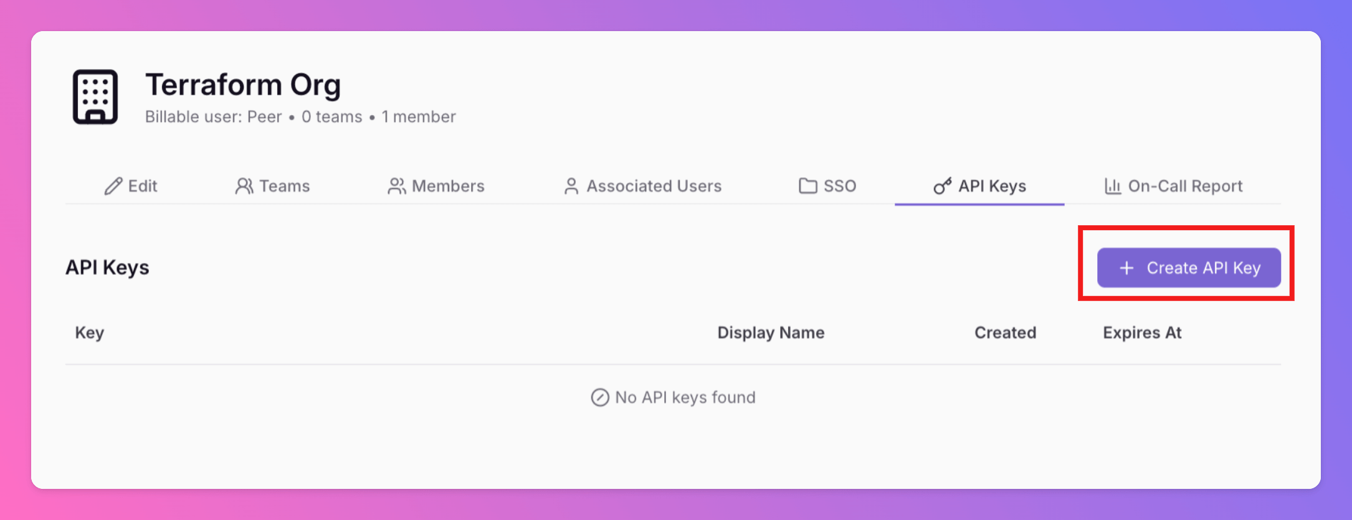Click the folder icon beside SSO
The height and width of the screenshot is (520, 1352).
808,186
